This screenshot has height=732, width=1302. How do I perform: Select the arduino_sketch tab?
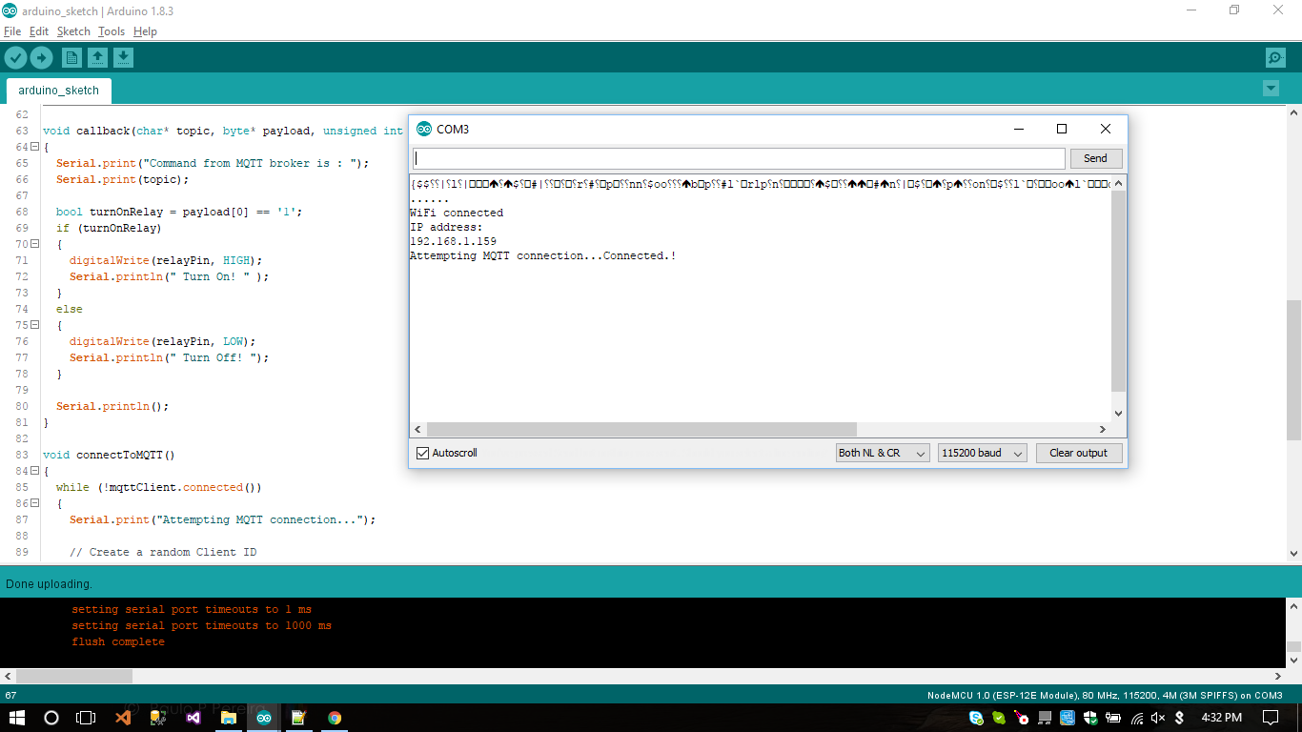tap(58, 90)
